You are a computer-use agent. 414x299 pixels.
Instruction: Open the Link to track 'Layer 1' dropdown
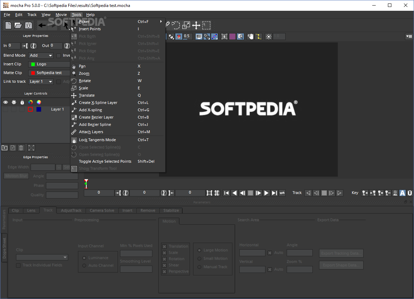(41, 82)
